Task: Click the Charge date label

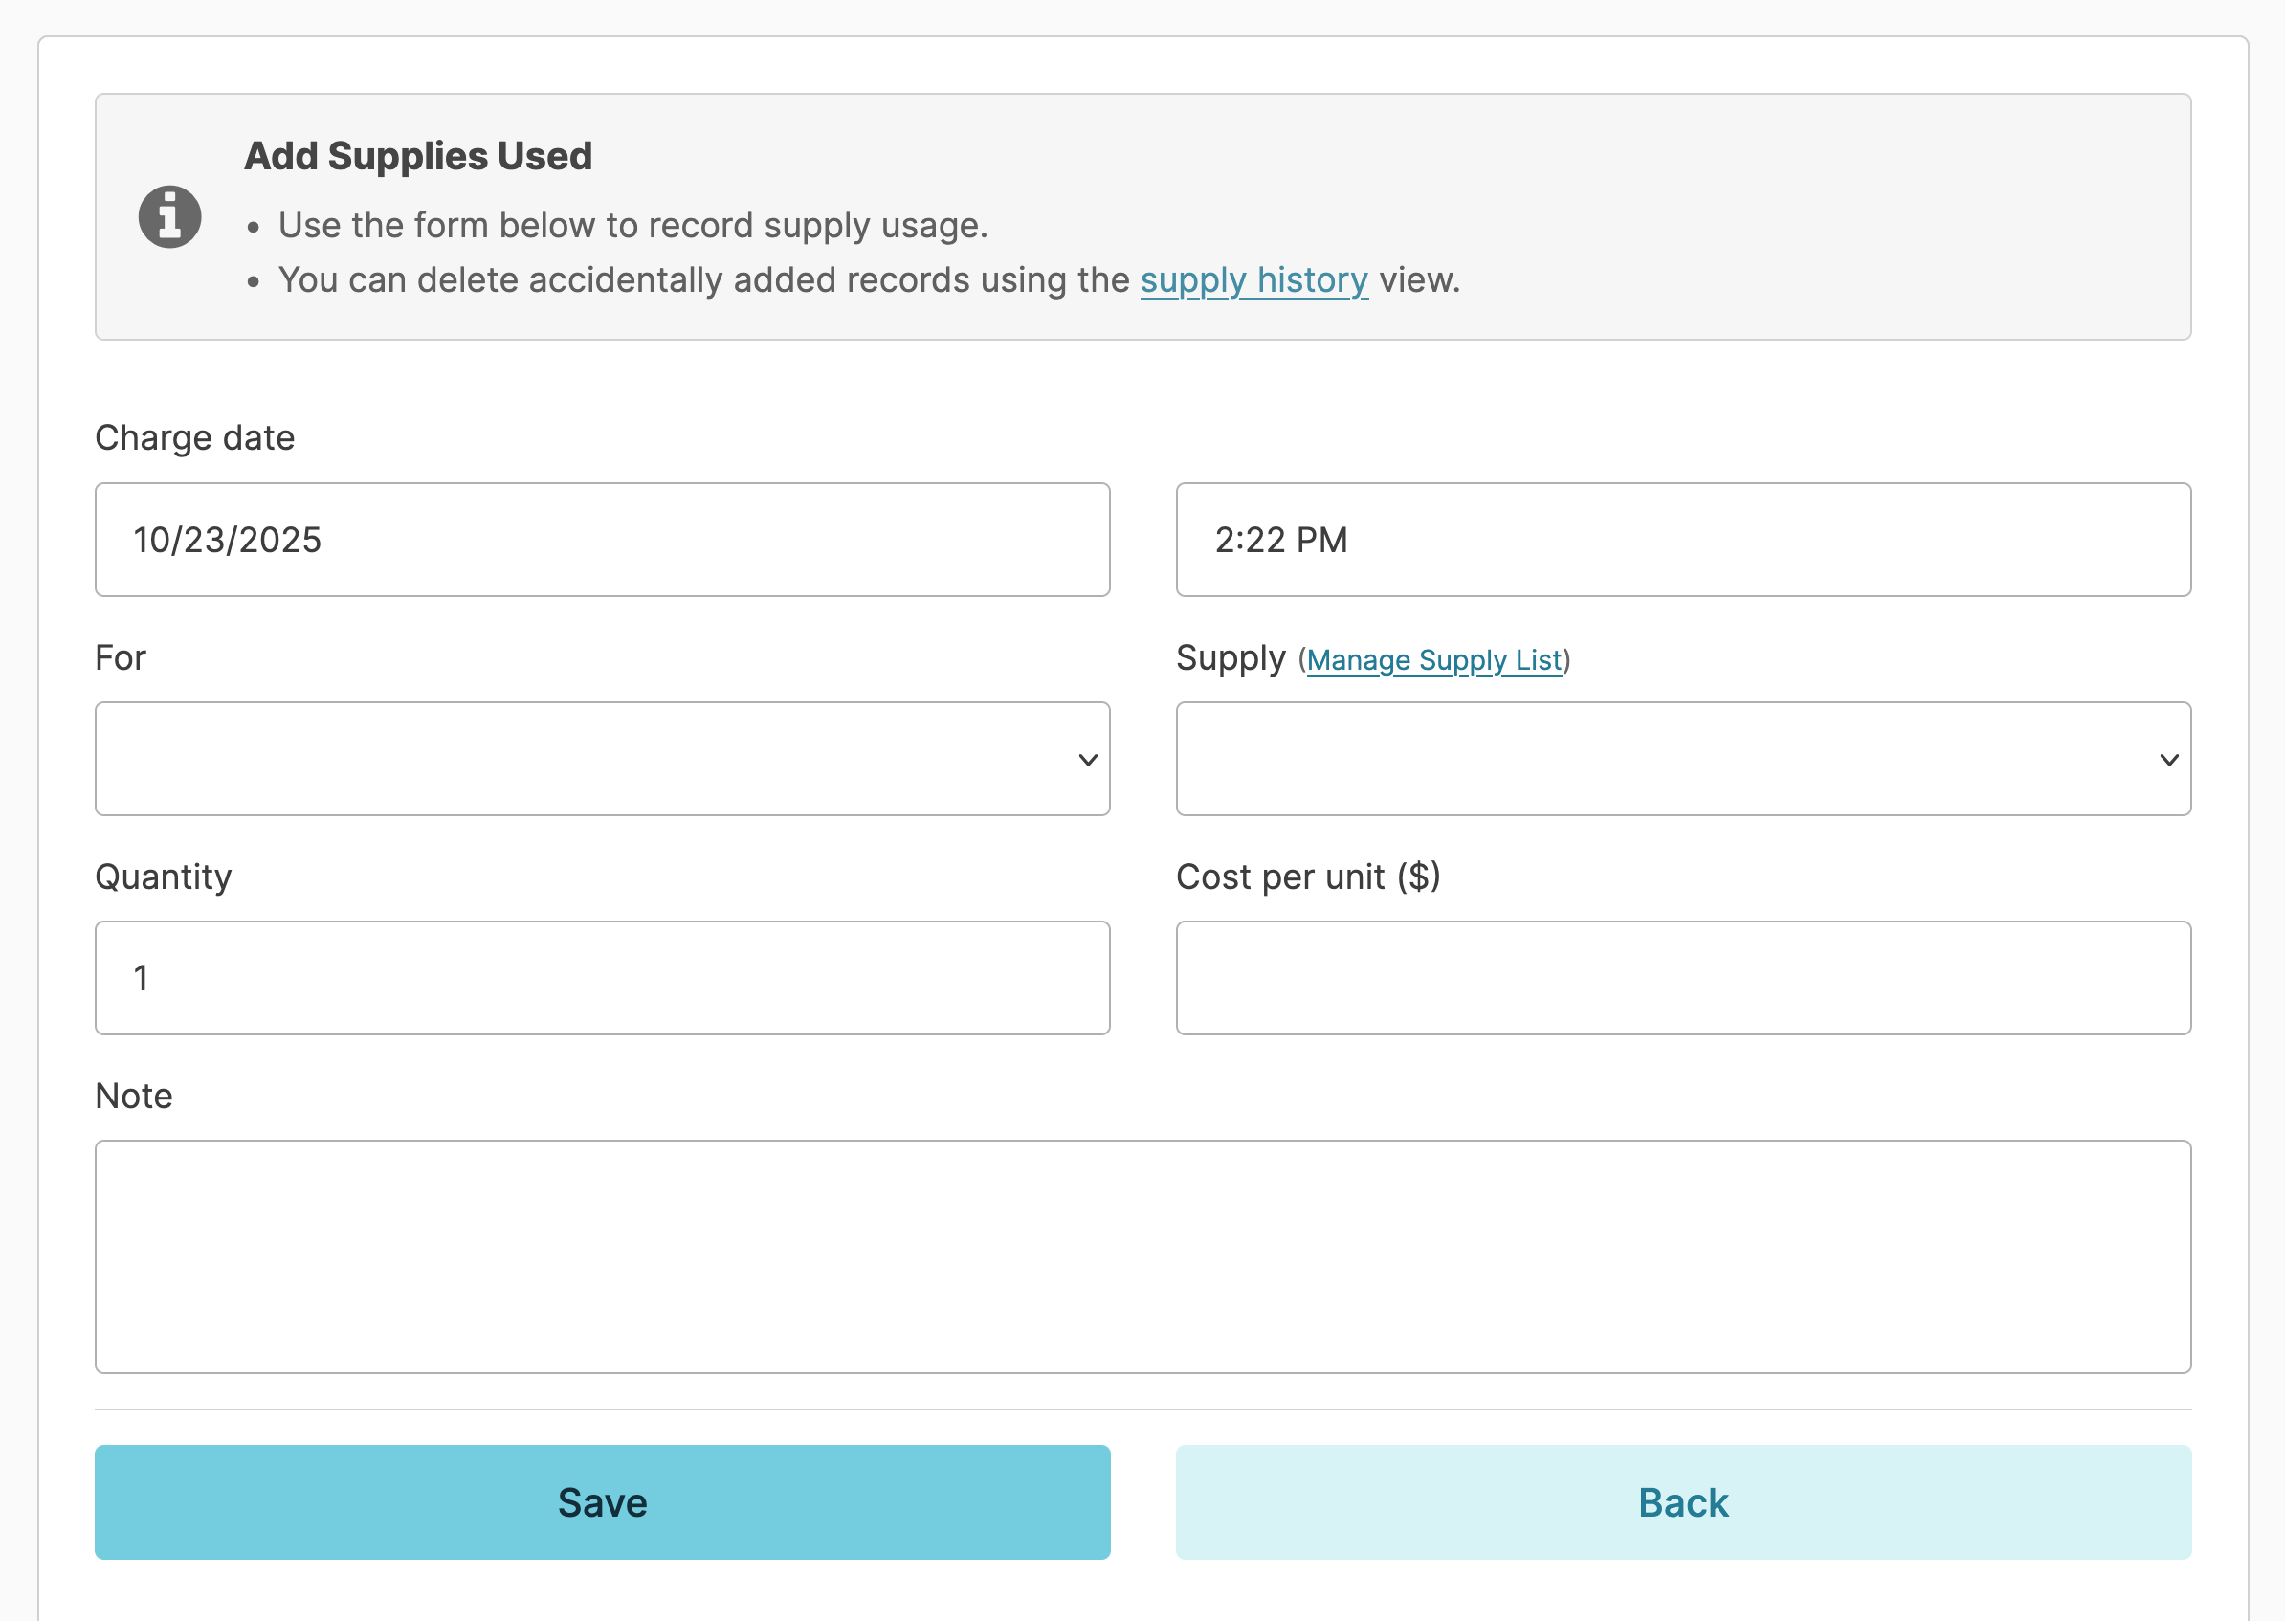Action: click(194, 438)
